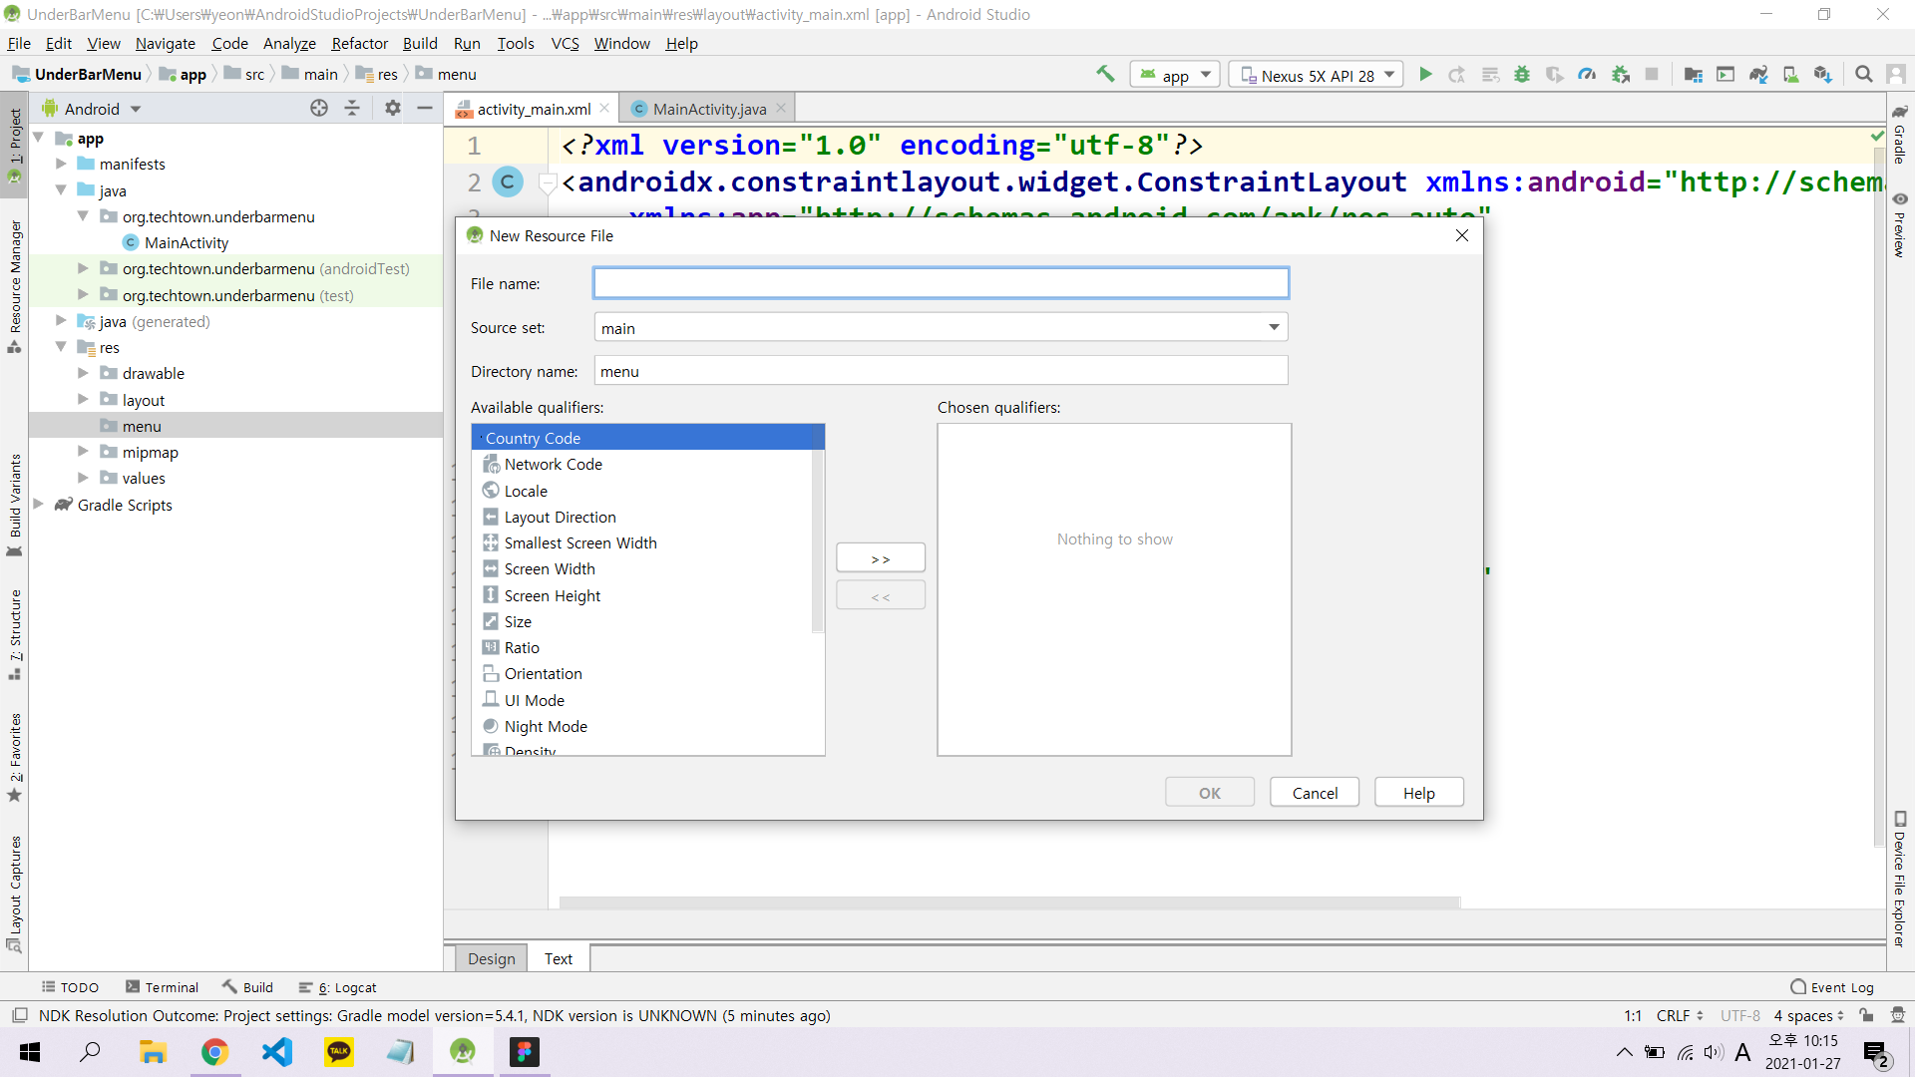Open the Nexus 5X API 28 device dropdown
The image size is (1915, 1077).
coord(1318,75)
